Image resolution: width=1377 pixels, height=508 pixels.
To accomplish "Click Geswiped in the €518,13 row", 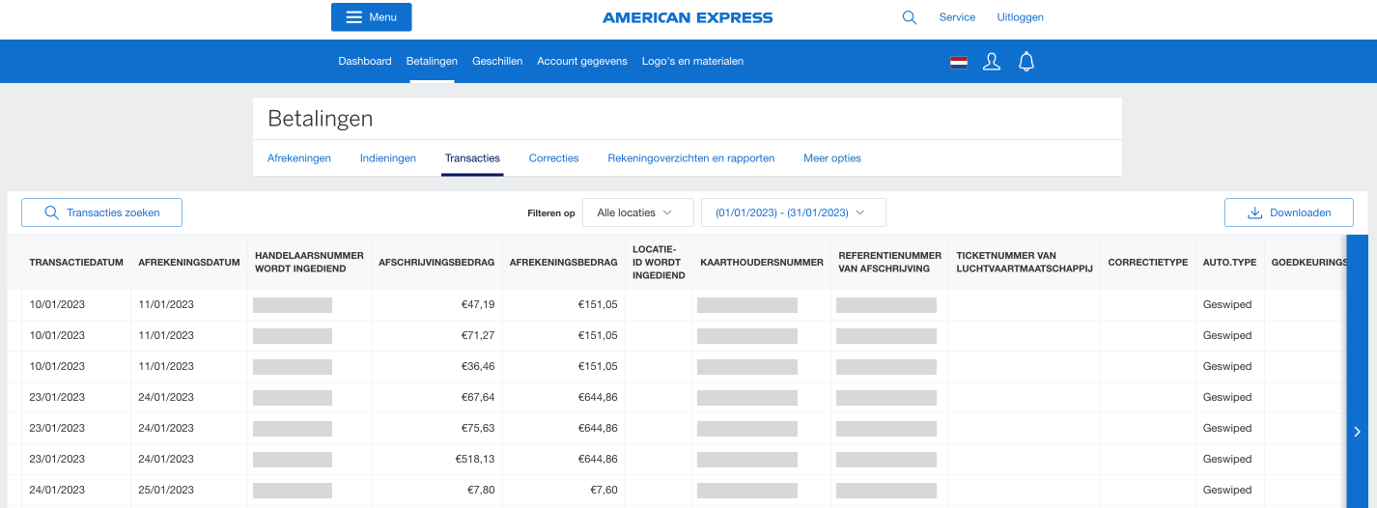I will pyautogui.click(x=1227, y=459).
